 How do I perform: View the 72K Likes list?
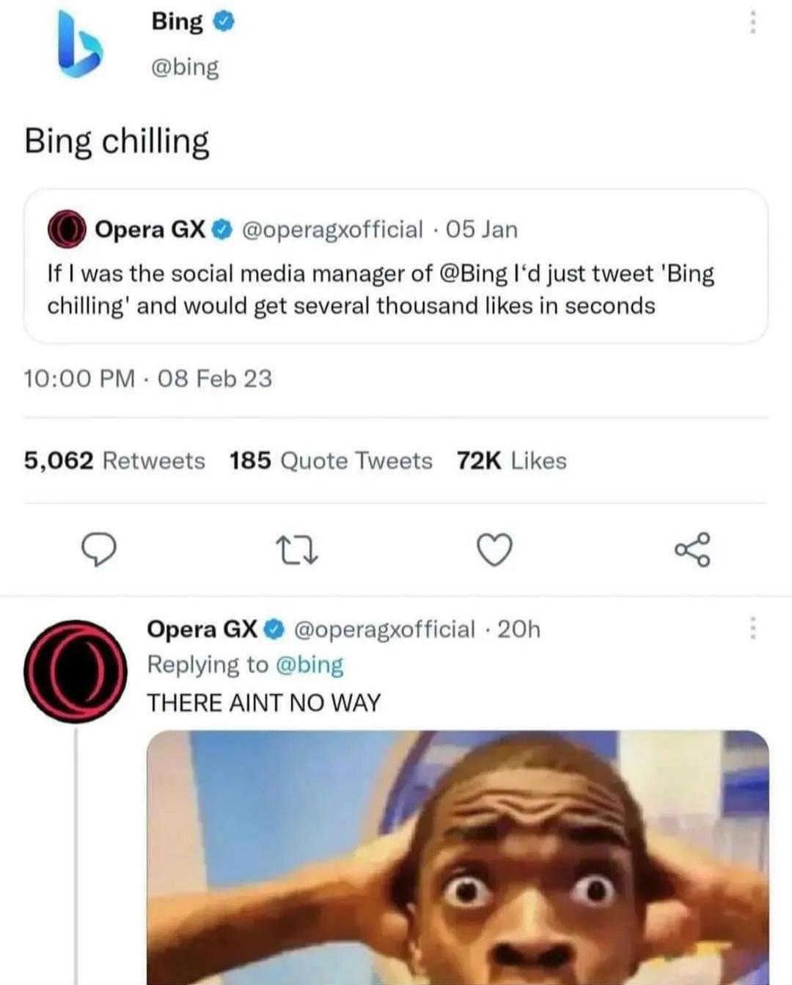click(511, 460)
